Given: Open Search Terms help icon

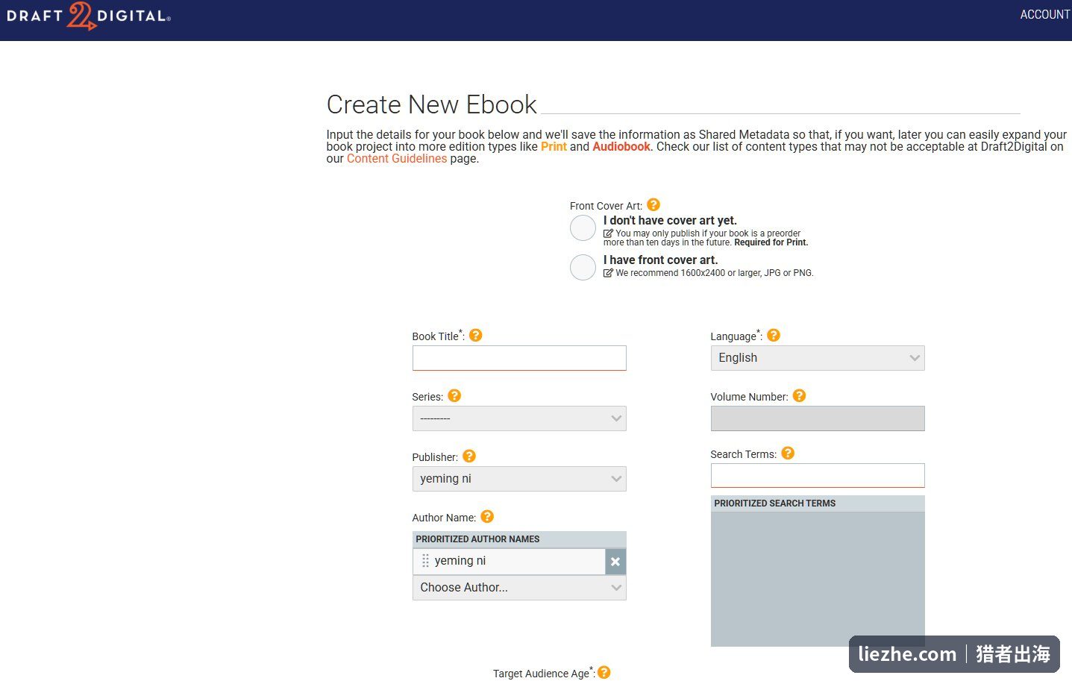Looking at the screenshot, I should click(788, 453).
